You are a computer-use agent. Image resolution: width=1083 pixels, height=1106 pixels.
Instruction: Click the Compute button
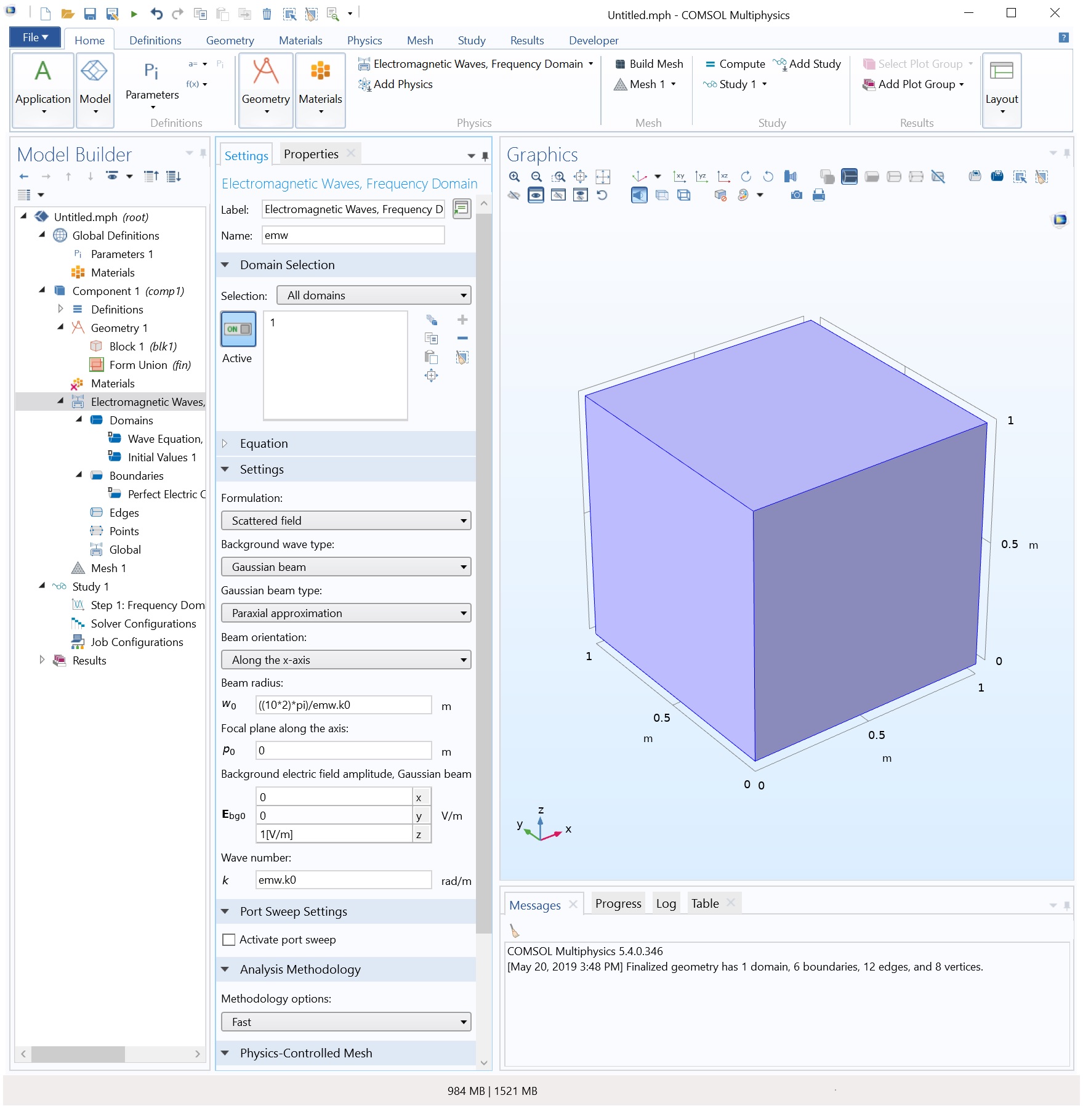click(735, 64)
